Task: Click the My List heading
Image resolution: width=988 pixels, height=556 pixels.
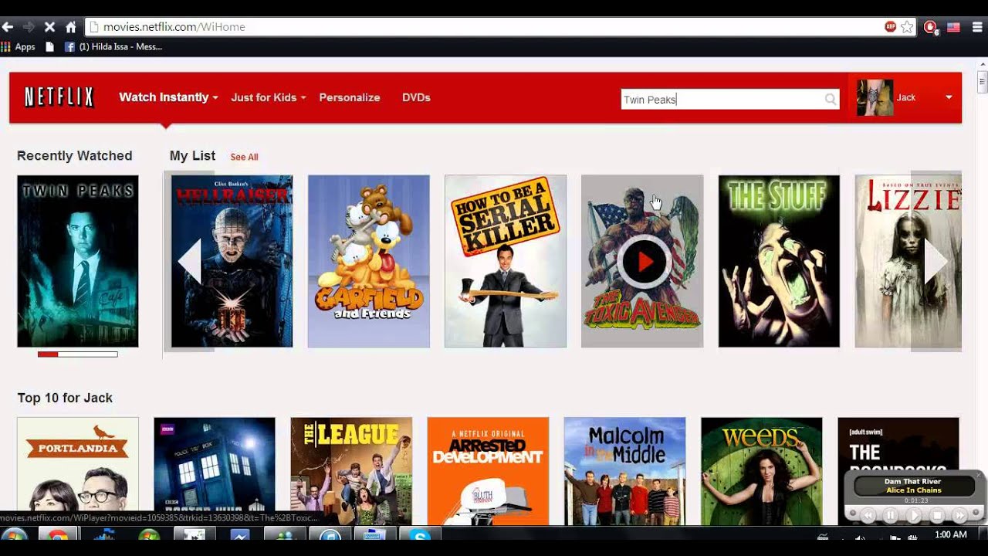Action: [192, 156]
